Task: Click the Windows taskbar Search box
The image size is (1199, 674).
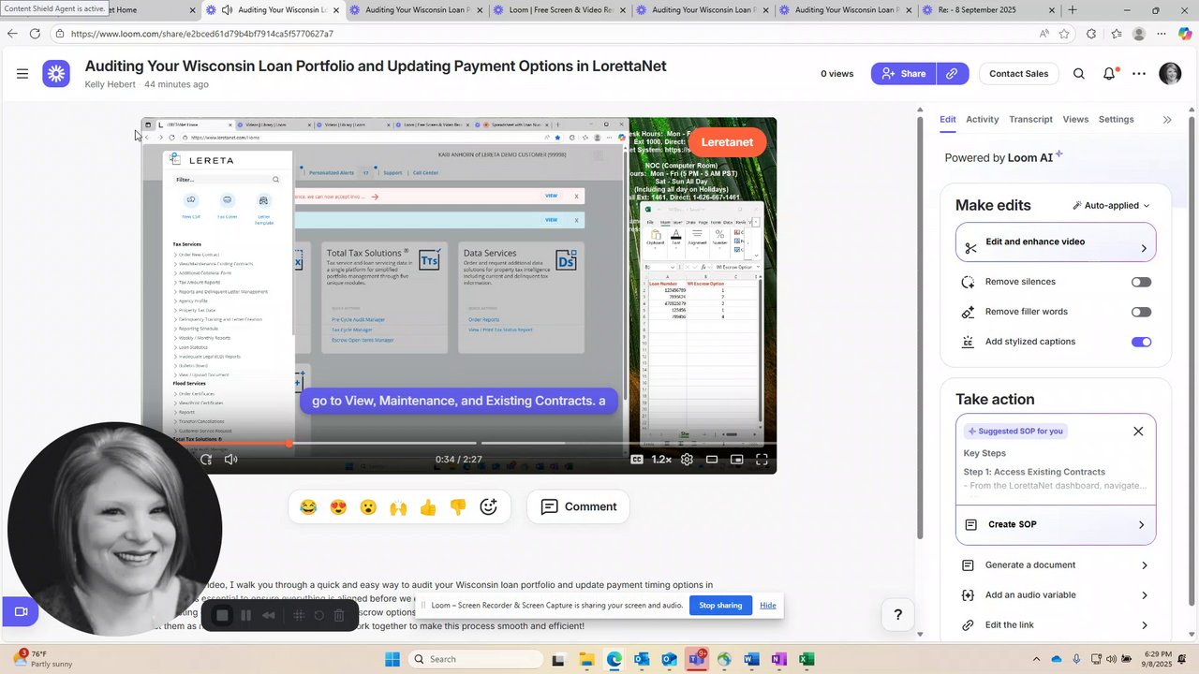Action: tap(475, 660)
